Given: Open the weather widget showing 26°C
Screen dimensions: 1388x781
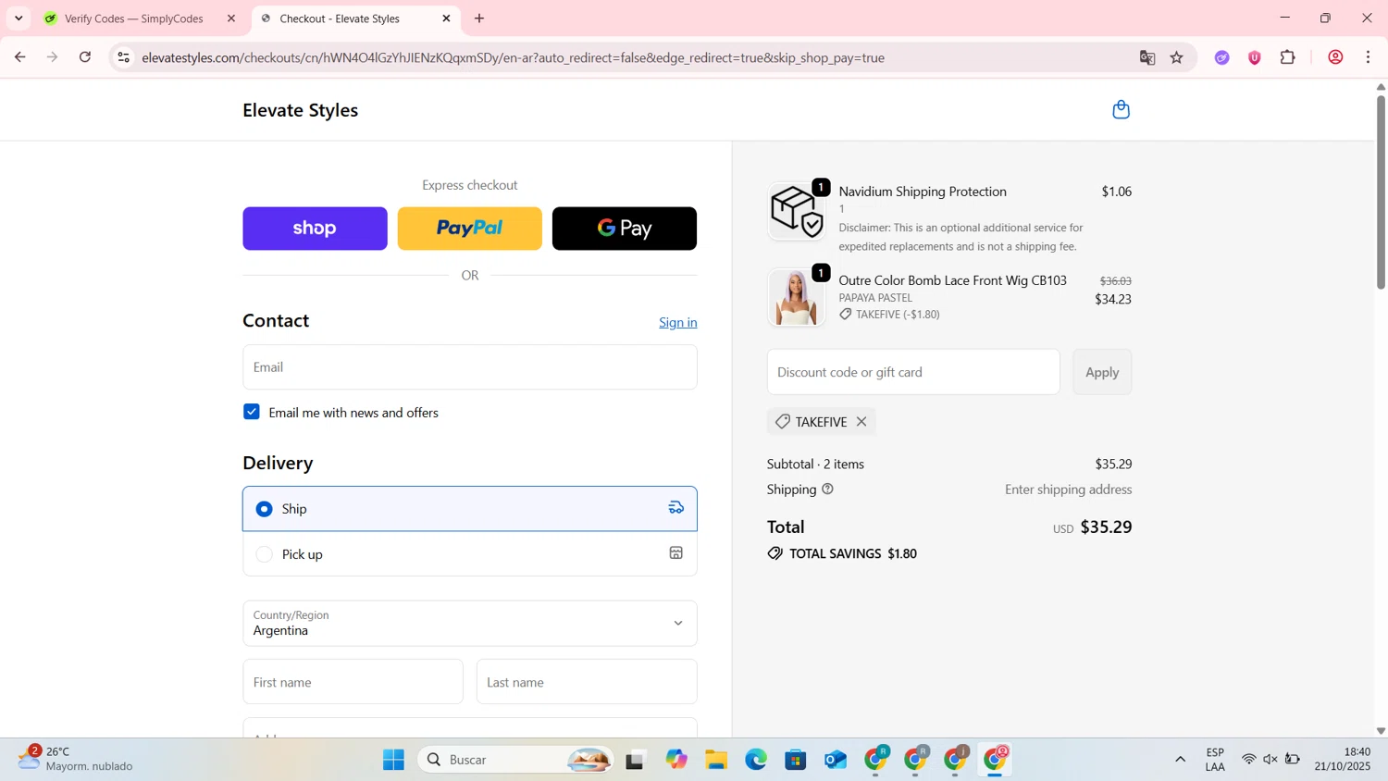Looking at the screenshot, I should tap(76, 759).
